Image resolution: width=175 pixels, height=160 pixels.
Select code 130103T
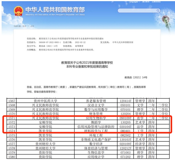(x=125, y=140)
